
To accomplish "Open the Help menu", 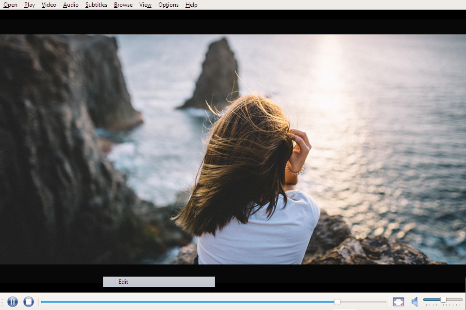I will [x=191, y=5].
